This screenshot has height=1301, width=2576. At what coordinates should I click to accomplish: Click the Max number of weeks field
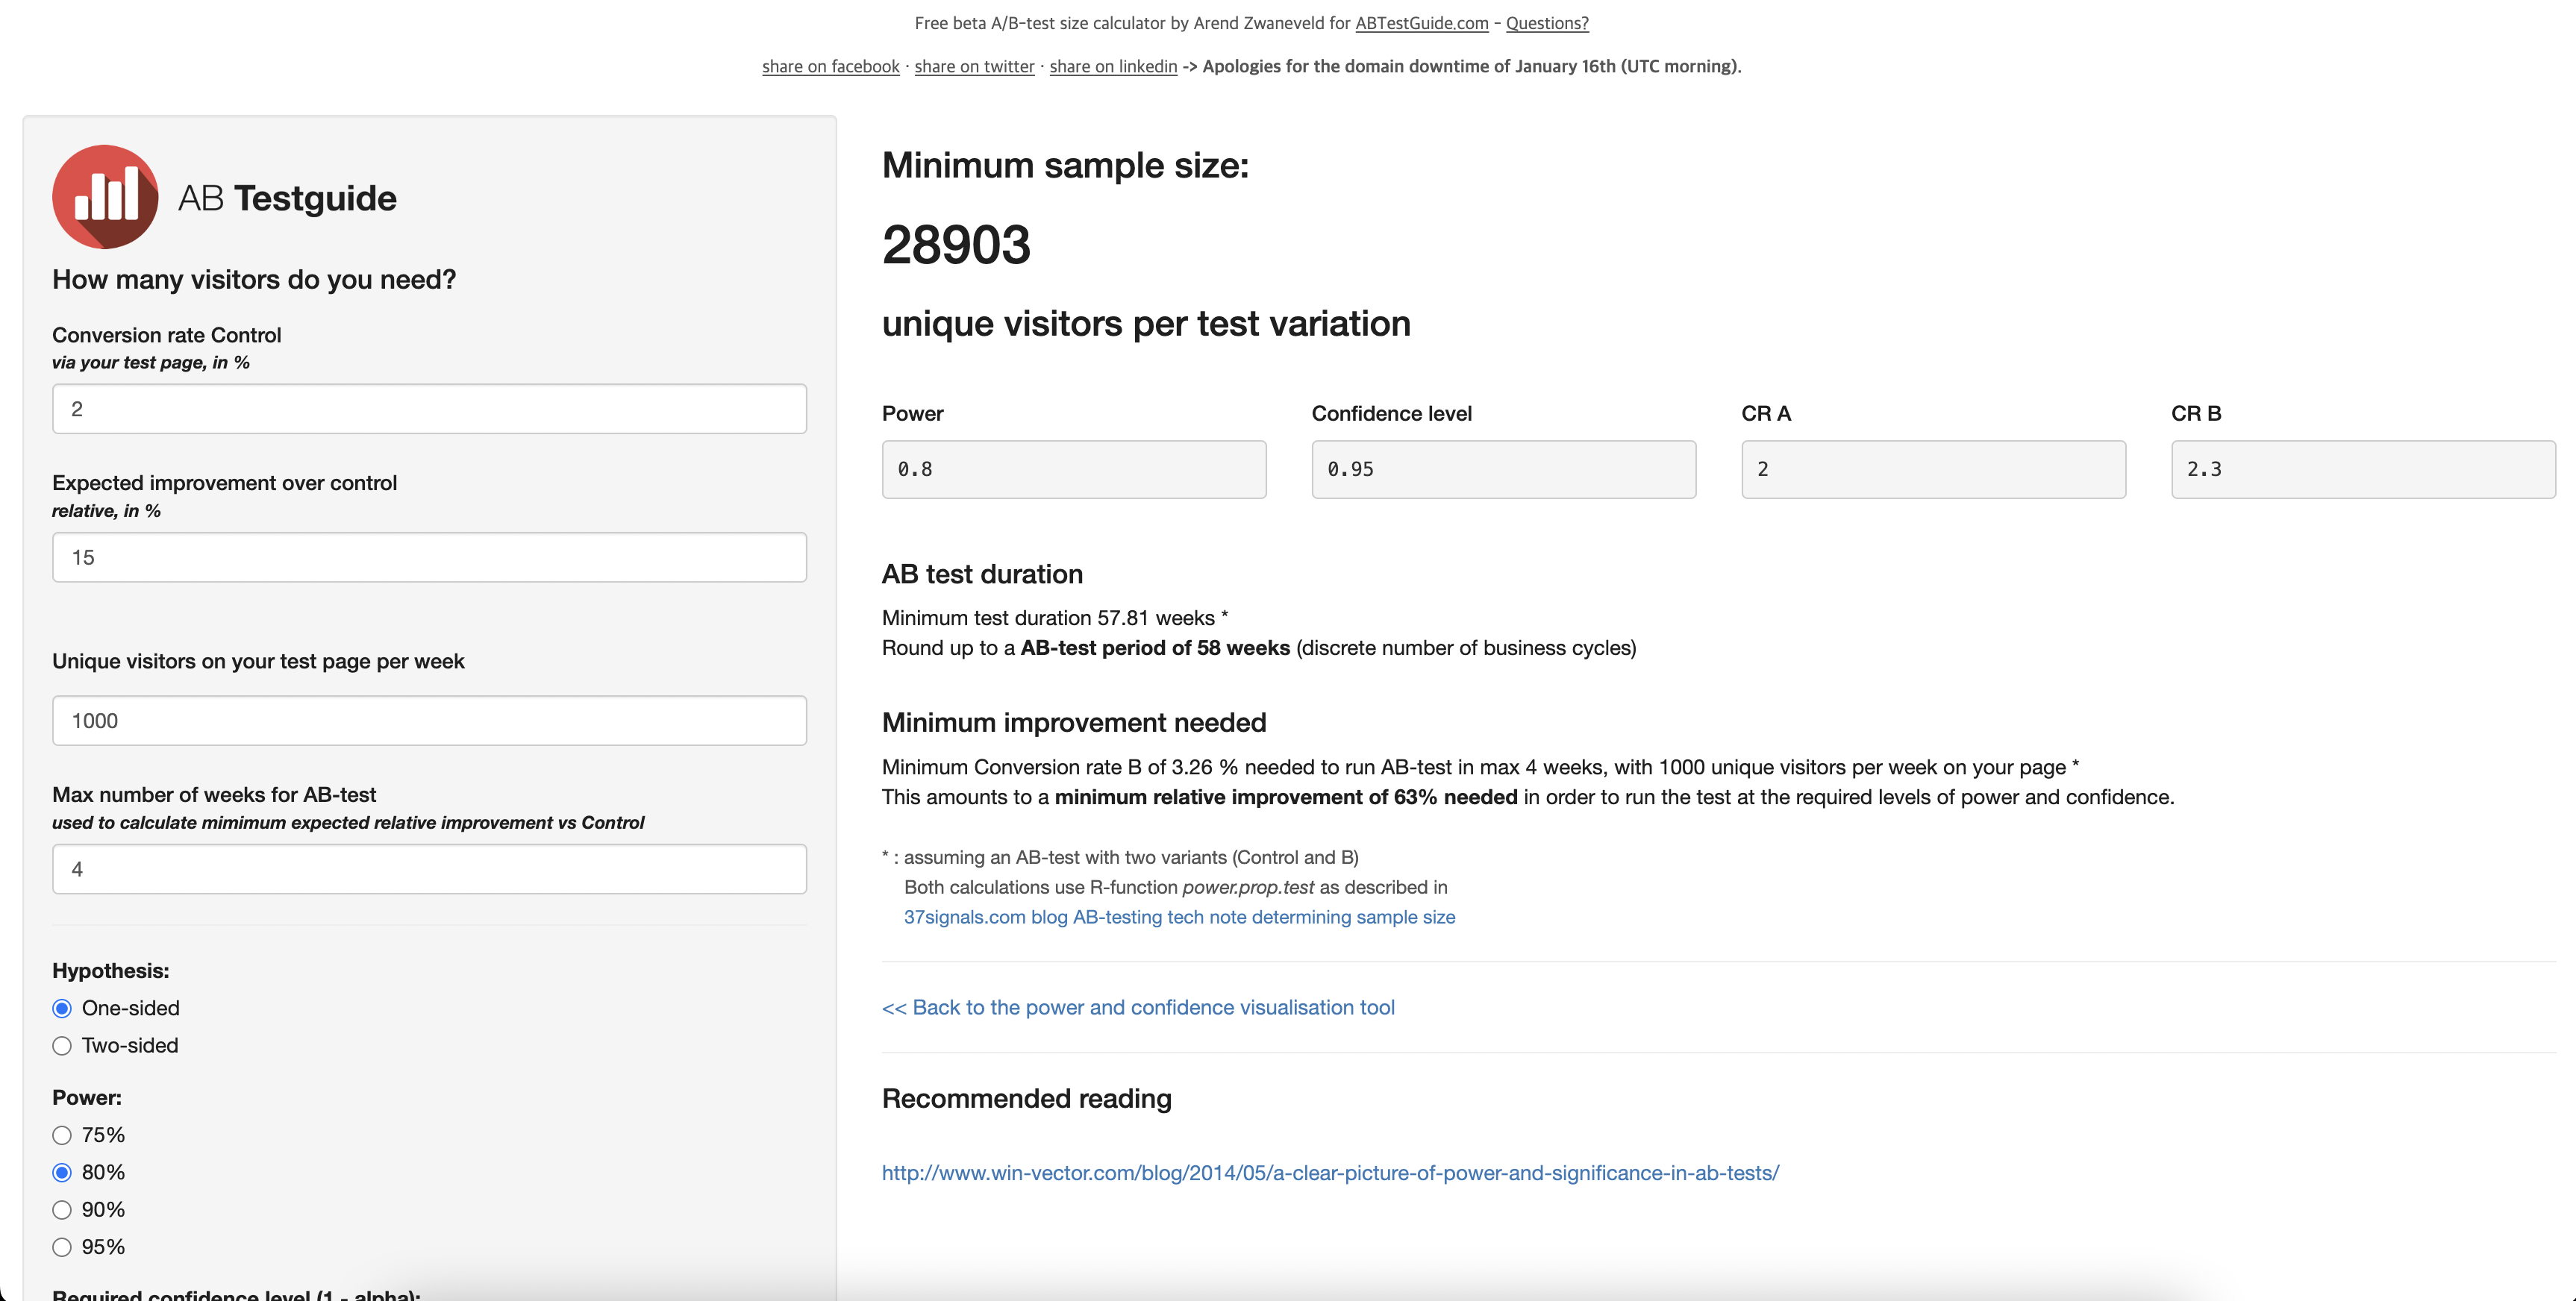[429, 869]
